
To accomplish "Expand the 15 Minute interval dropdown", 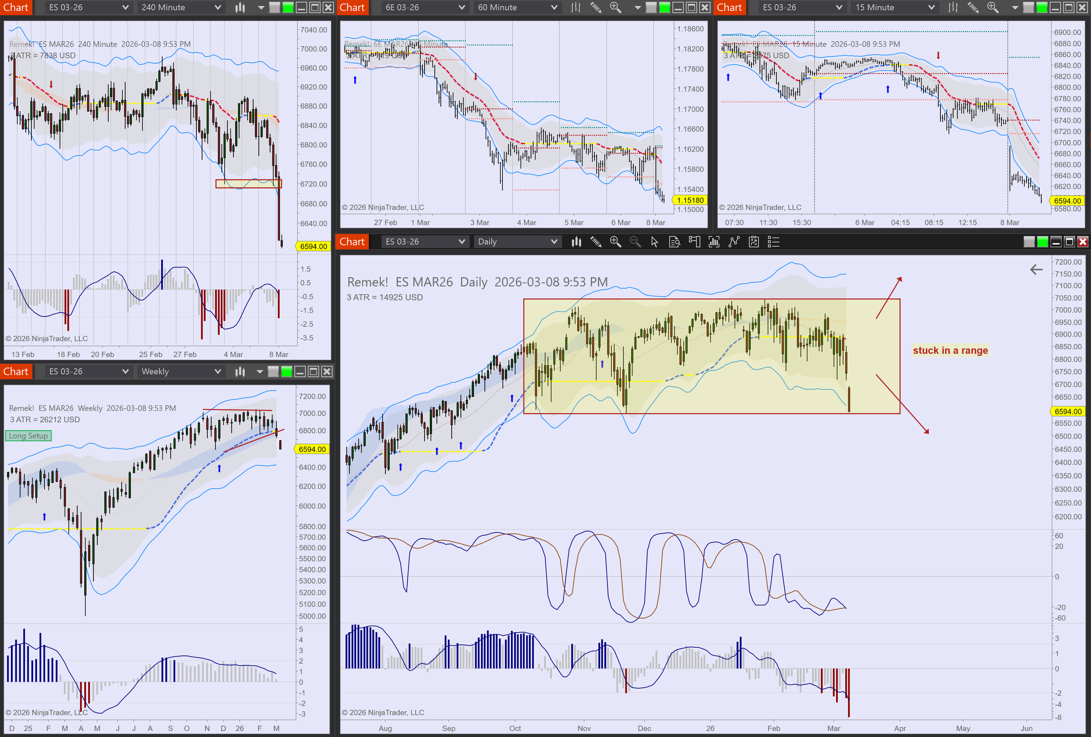I will (x=895, y=7).
